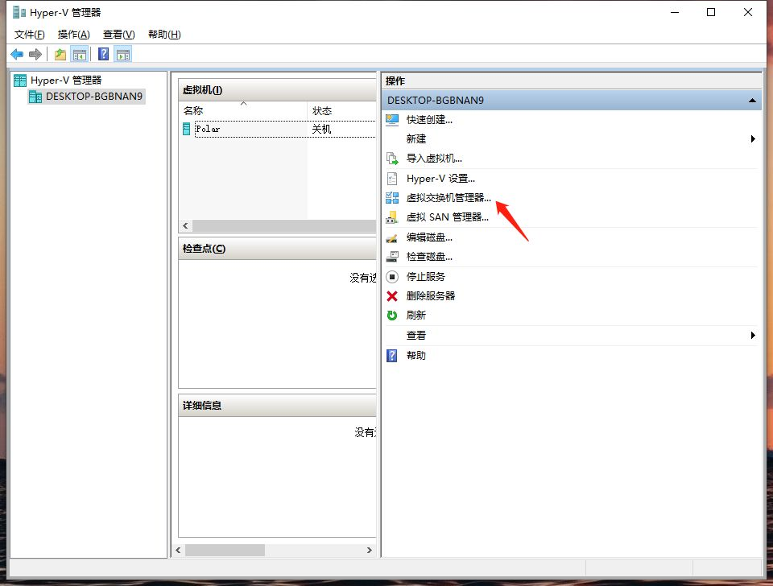Open 导入虚拟机... action
Viewport: 773px width, 586px height.
434,159
